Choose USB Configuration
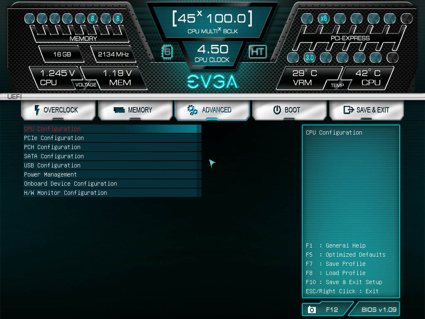 tap(112, 165)
